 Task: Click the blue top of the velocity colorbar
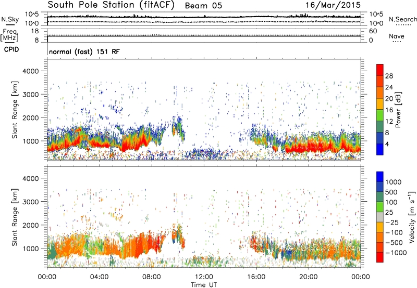pyautogui.click(x=380, y=177)
